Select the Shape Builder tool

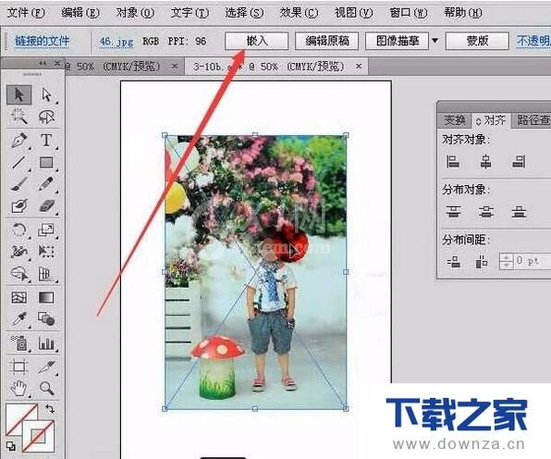[x=19, y=273]
